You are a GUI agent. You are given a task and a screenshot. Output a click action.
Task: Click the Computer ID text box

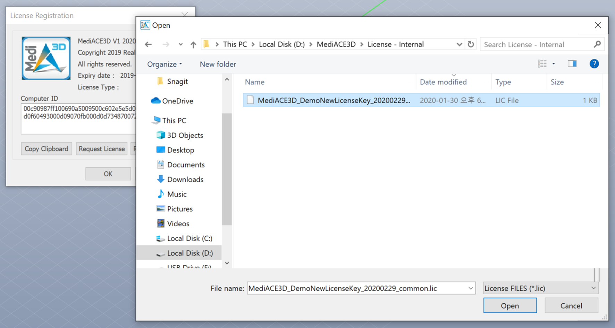78,119
